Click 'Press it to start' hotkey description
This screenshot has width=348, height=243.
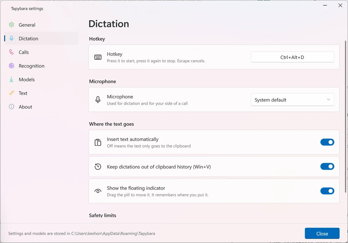(x=156, y=61)
